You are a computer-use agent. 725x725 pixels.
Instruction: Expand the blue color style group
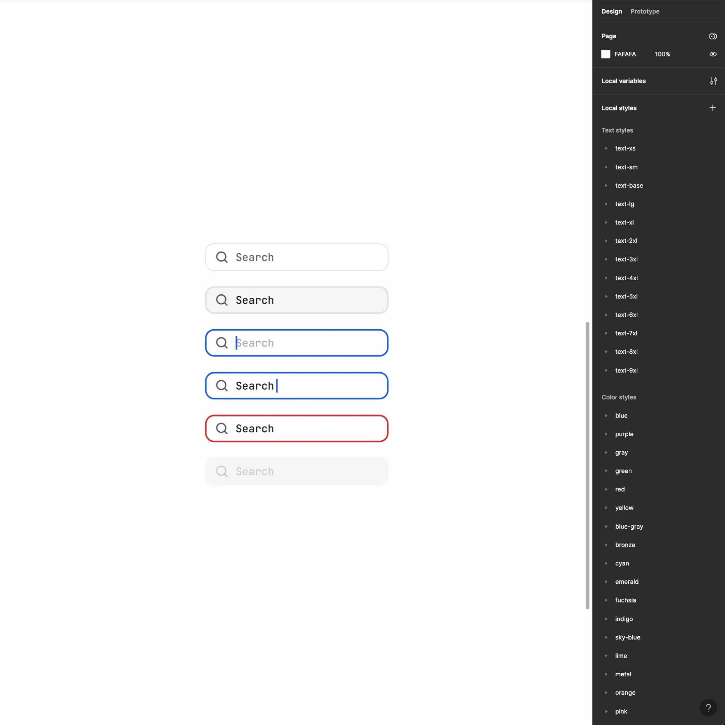(606, 416)
